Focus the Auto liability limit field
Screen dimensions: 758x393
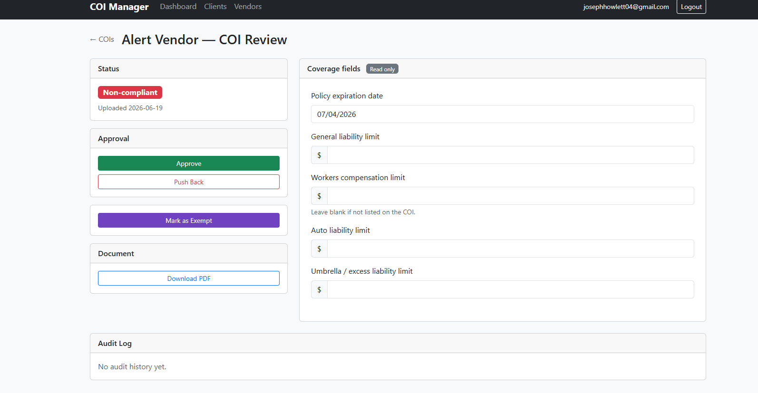[511, 249]
